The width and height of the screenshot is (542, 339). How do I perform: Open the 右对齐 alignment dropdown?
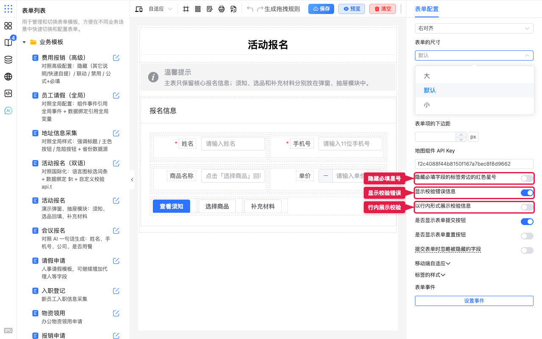tap(474, 28)
